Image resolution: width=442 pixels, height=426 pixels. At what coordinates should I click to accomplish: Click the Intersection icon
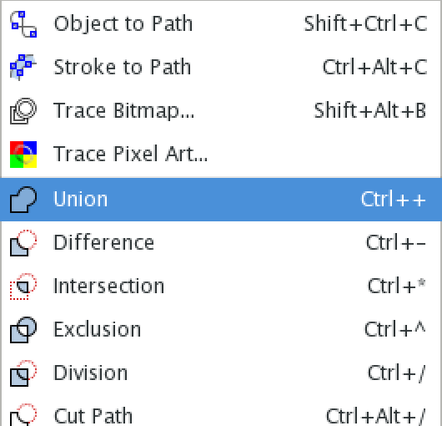[23, 287]
